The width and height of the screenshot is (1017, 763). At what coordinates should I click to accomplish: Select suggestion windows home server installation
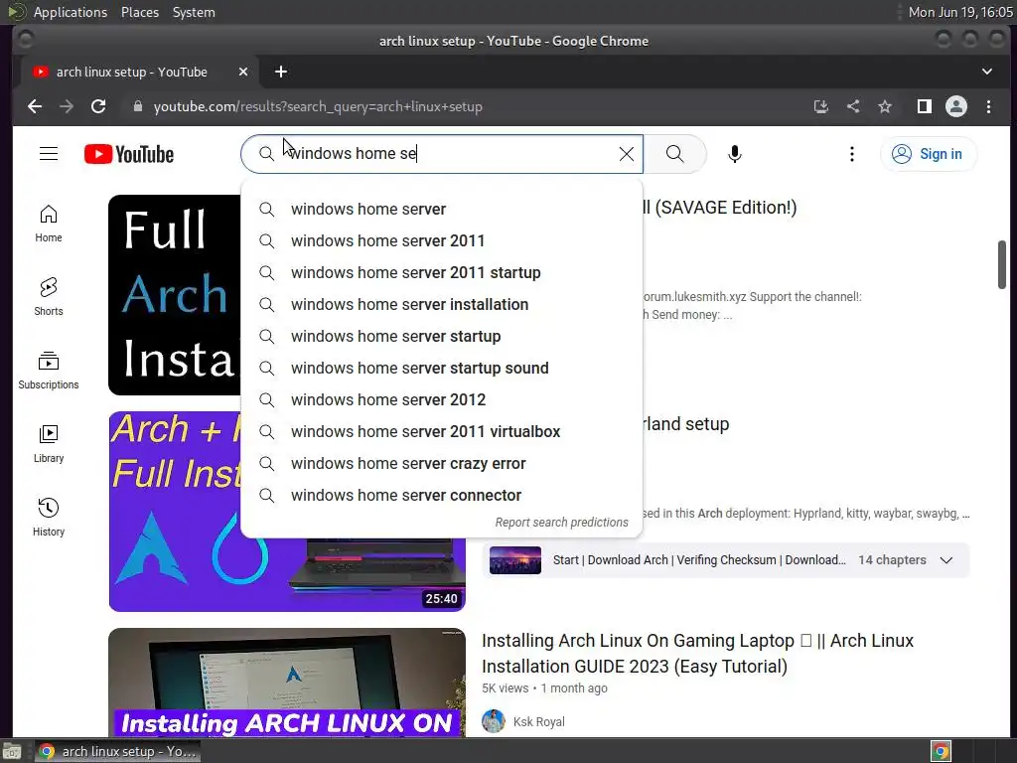tap(441, 304)
